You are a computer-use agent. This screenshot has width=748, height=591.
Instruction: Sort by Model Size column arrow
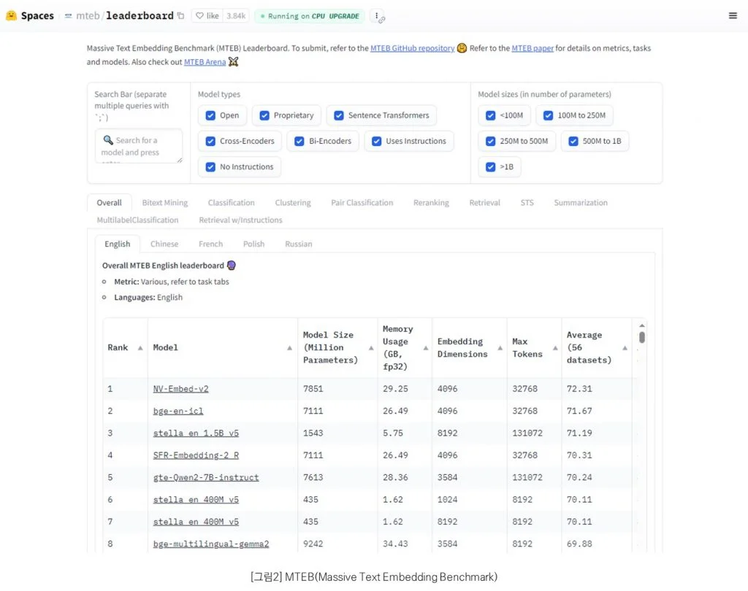point(371,348)
